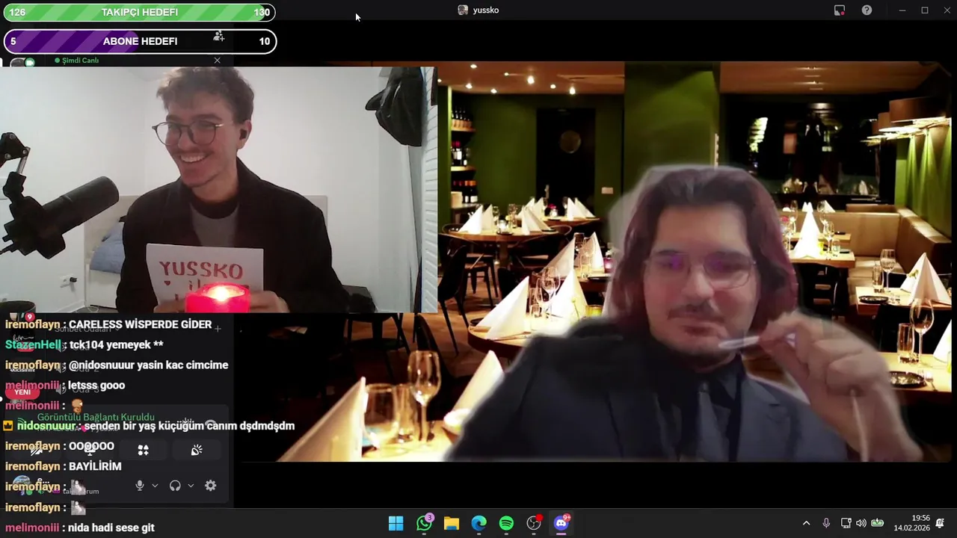Click the tray microphone icon
957x538 pixels.
click(826, 523)
